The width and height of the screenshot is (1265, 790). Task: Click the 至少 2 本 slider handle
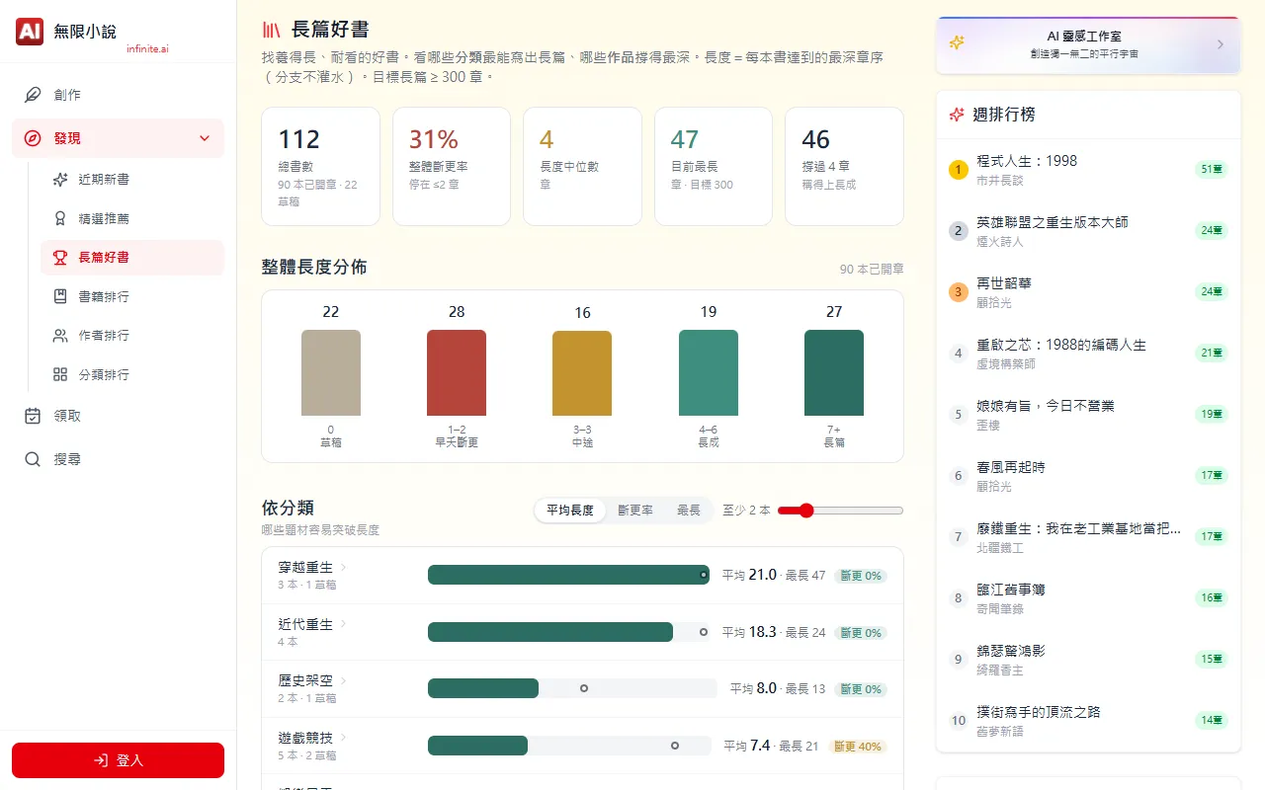click(x=806, y=511)
